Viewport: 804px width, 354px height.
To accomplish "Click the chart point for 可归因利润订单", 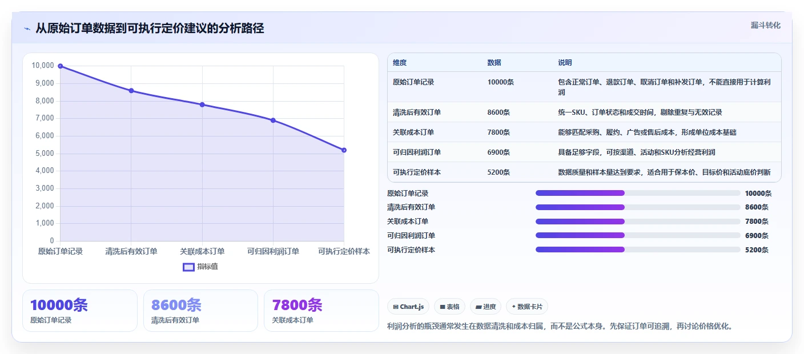I will 273,120.
